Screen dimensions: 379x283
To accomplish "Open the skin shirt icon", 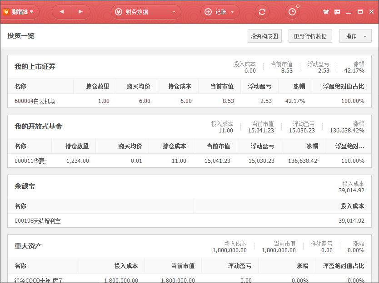I will pyautogui.click(x=326, y=12).
